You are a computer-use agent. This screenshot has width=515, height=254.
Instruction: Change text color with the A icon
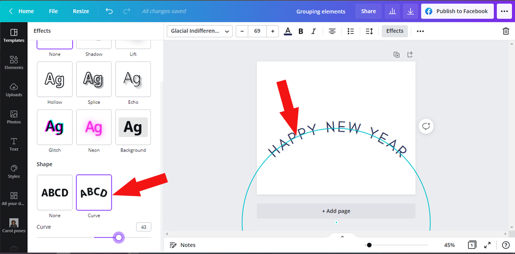coord(288,31)
